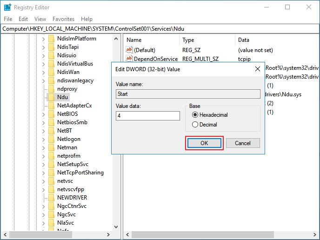320x240 pixels.
Task: Select the netprofm folder icon
Action: 52,156
